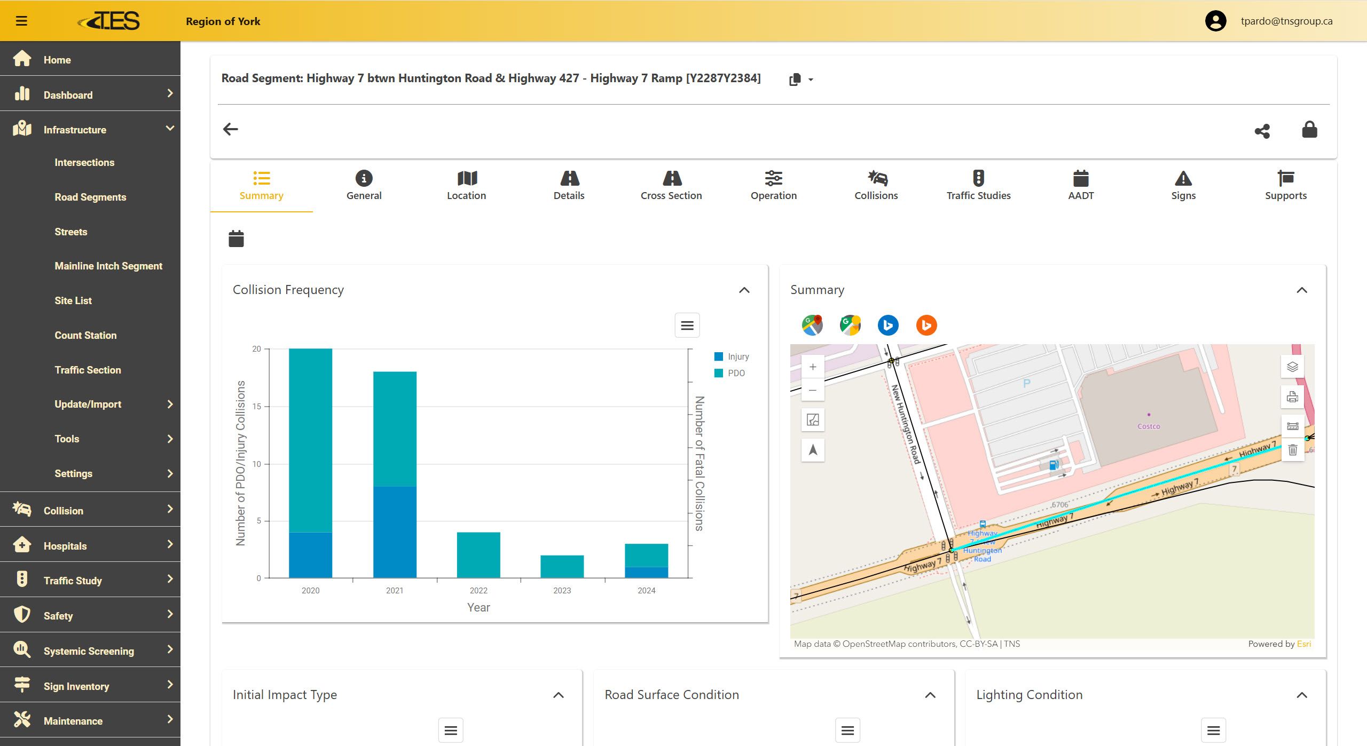Click the share icon
The image size is (1367, 746).
(1262, 131)
